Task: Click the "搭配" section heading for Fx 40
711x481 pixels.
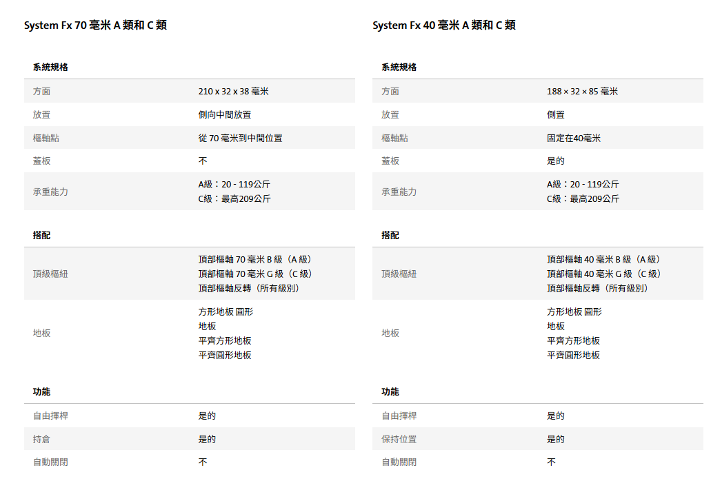Action: coord(390,236)
